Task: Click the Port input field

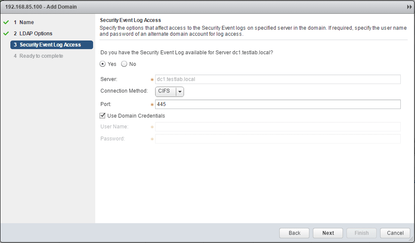Action: tap(278, 104)
